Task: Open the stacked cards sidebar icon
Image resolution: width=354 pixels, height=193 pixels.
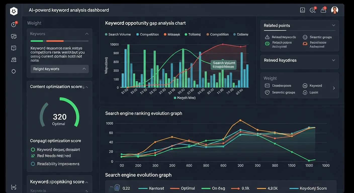Action: 14,36
